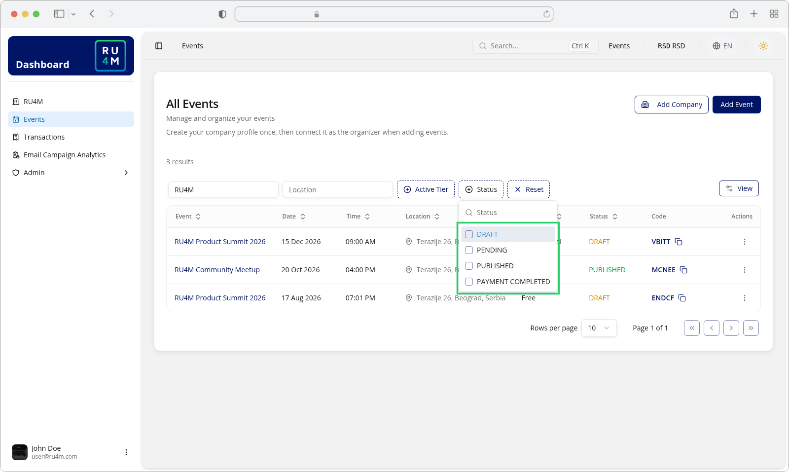Sort table by Date column

pos(294,217)
